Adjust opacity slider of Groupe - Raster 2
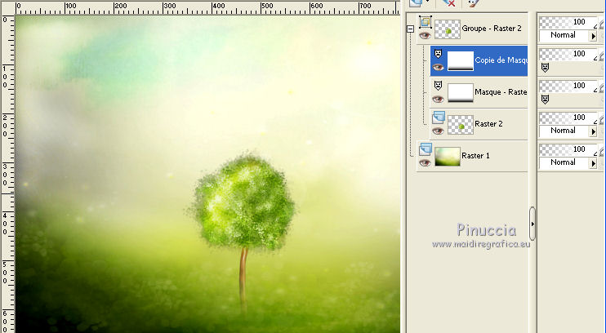This screenshot has height=333, width=606. coord(568,22)
